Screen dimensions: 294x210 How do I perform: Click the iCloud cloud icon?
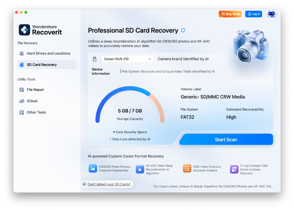pyautogui.click(x=22, y=101)
